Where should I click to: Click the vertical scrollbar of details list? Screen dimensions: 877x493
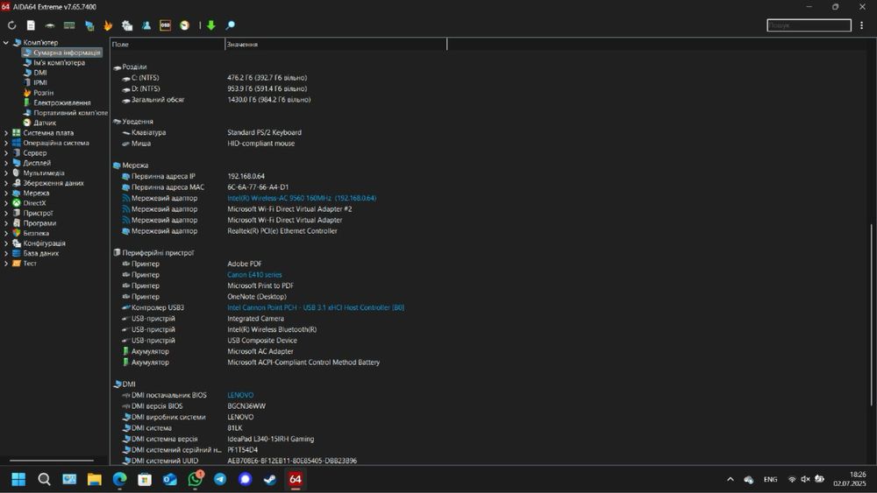pos(871,314)
